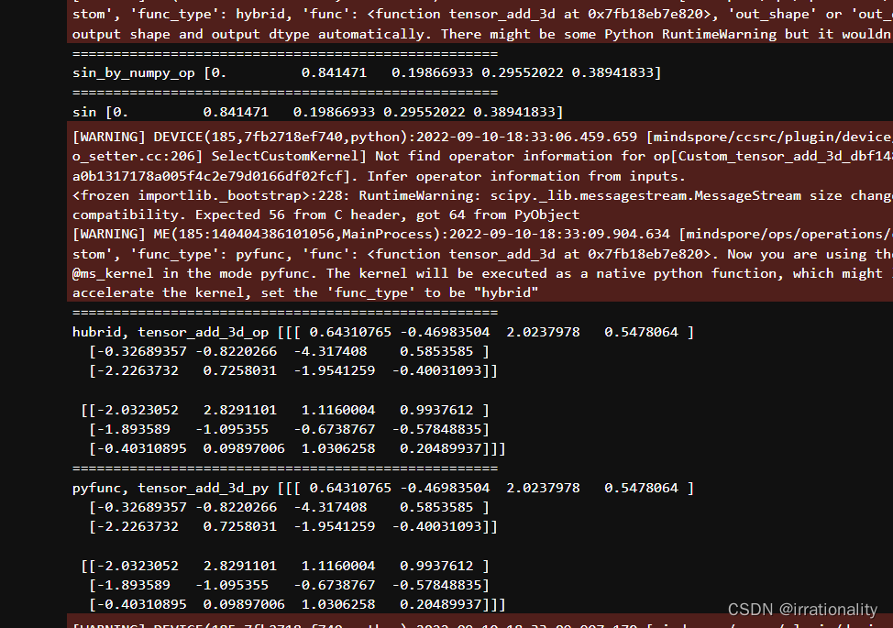The image size is (893, 628).
Task: Click the 'hubrid, tensor_add_3d_op' label
Action: [x=171, y=333]
